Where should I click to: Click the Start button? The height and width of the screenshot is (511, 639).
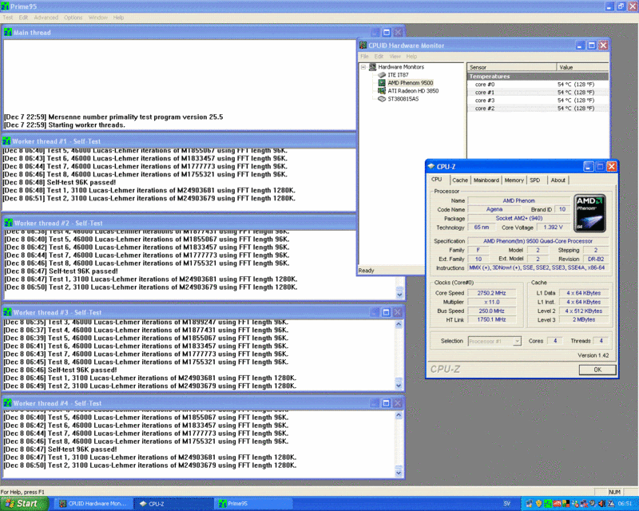[x=25, y=504]
